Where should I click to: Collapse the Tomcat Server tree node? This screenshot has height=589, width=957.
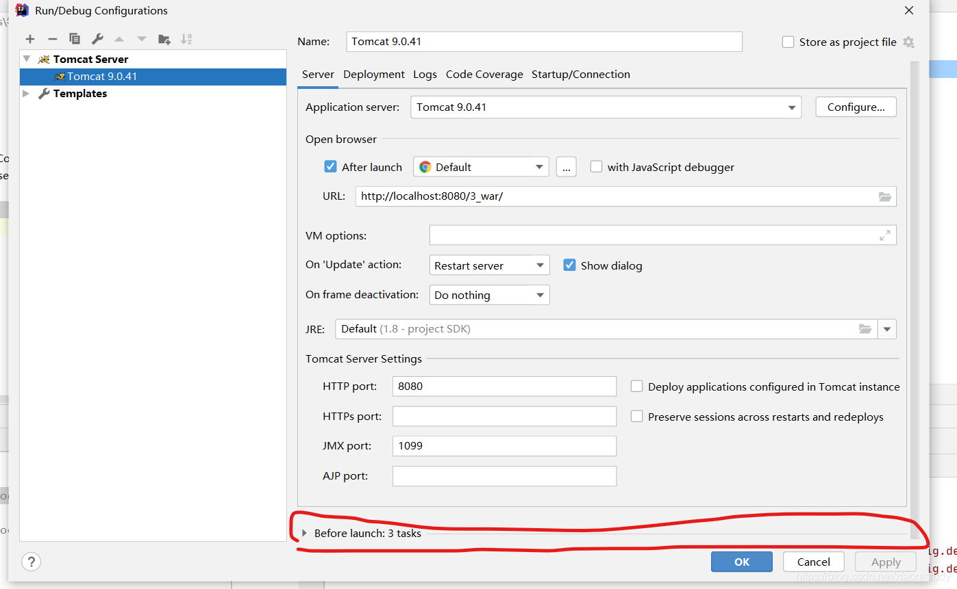[x=27, y=60]
